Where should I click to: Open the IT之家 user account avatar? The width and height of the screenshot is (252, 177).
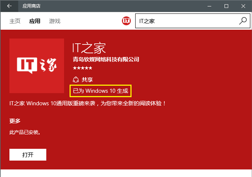coord(126,21)
